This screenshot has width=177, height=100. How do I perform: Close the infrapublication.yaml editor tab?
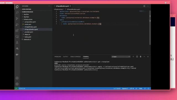pyautogui.click(x=70, y=6)
